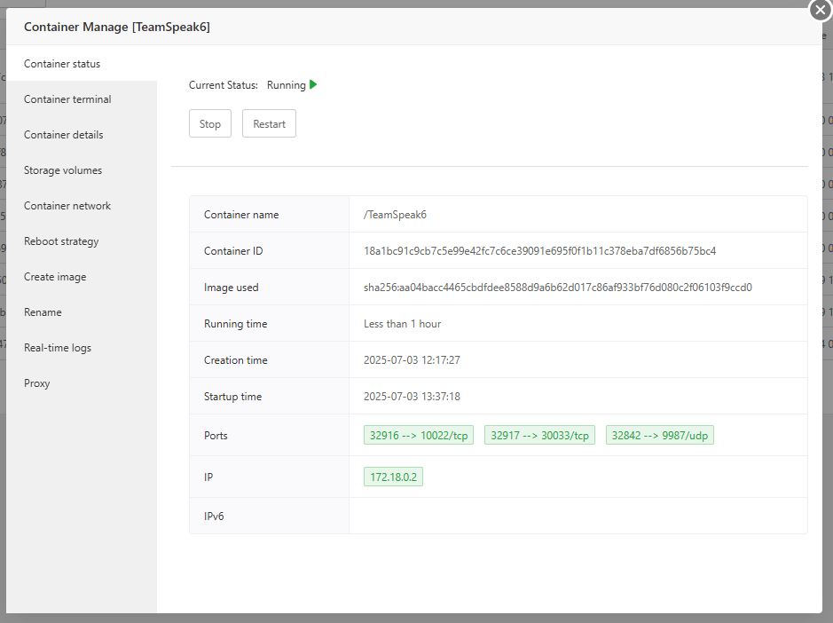833x623 pixels.
Task: Click the Current Status label
Action: click(224, 84)
